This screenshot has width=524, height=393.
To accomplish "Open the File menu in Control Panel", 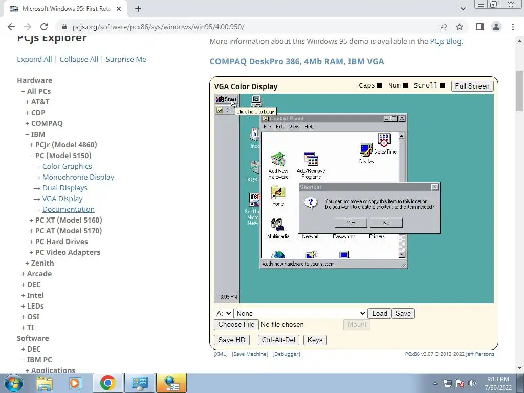I will [267, 127].
